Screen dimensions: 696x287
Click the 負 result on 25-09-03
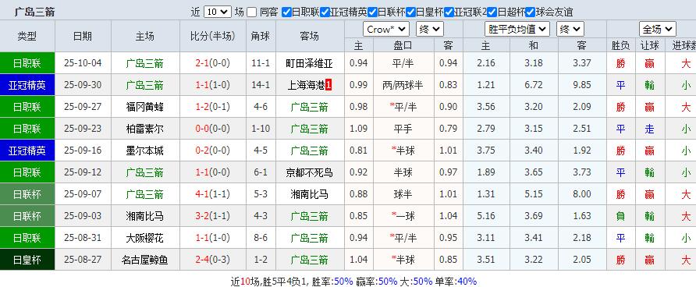click(x=620, y=217)
